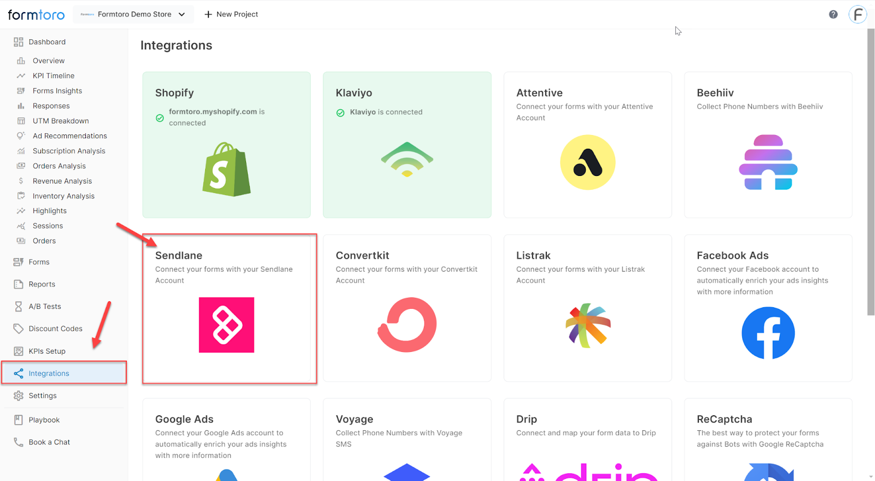Image resolution: width=875 pixels, height=481 pixels.
Task: Click the Integrations page heading
Action: (176, 45)
